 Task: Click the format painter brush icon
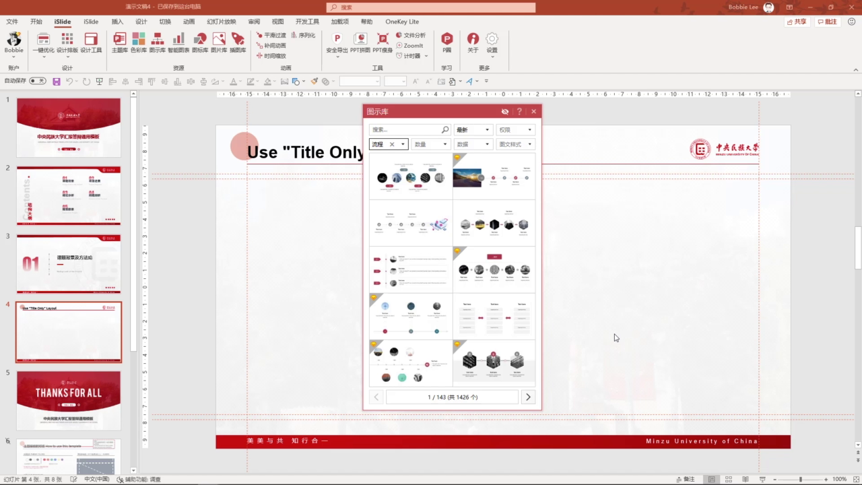(314, 82)
